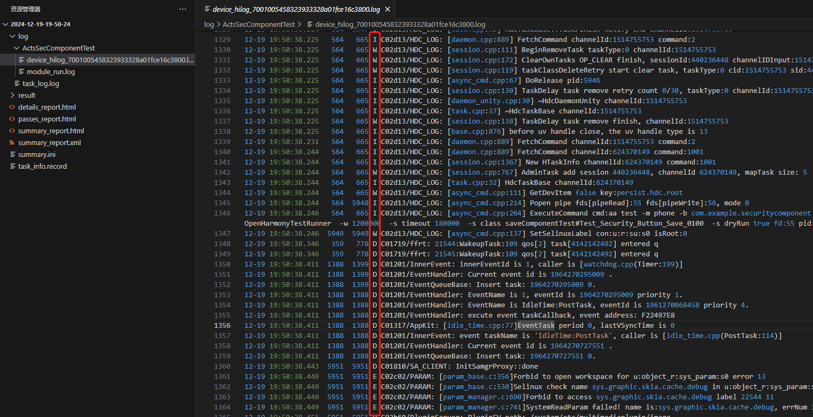
Task: Click [watchdog.cpp(Timer:199)] on line 1350
Action: point(631,264)
